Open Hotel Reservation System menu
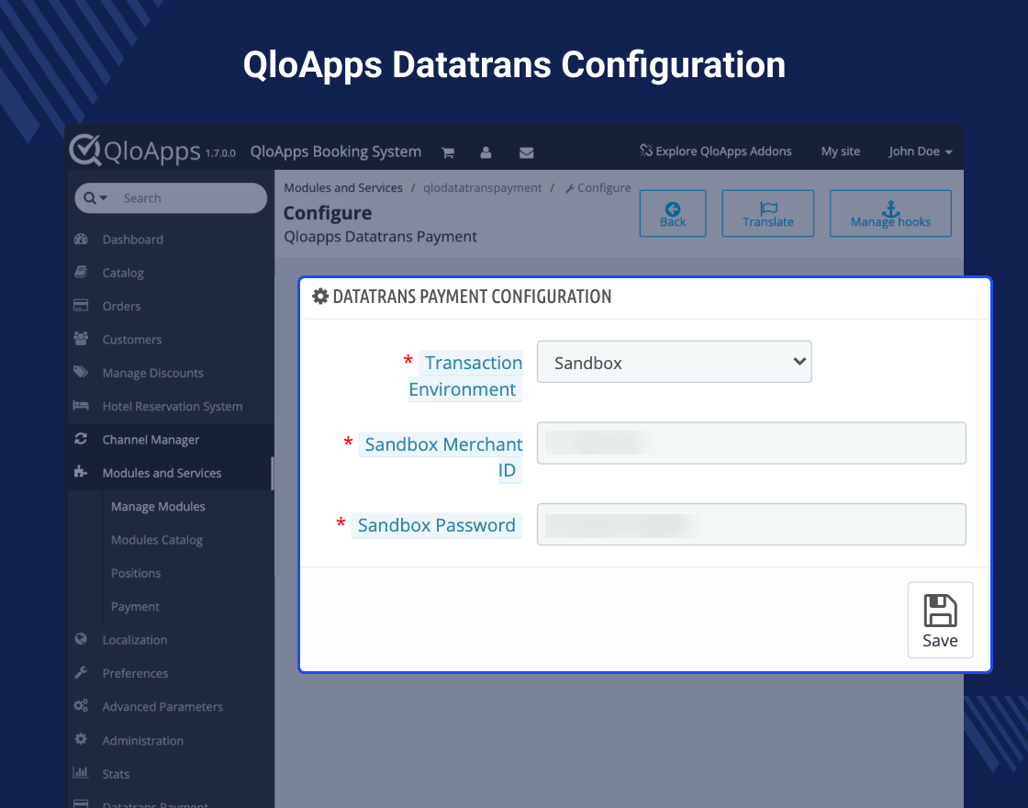1028x808 pixels. coord(173,407)
